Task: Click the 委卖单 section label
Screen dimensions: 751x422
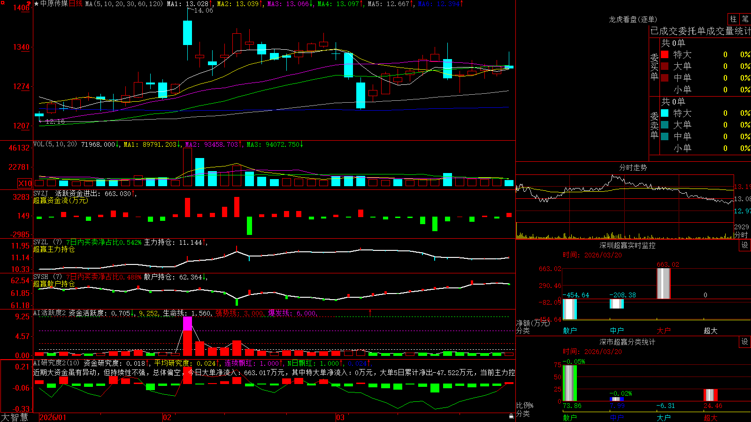Action: [654, 126]
